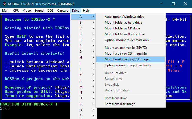The width and height of the screenshot is (192, 119).
Task: Select drive A submenu entry
Action: pyautogui.click(x=83, y=17)
